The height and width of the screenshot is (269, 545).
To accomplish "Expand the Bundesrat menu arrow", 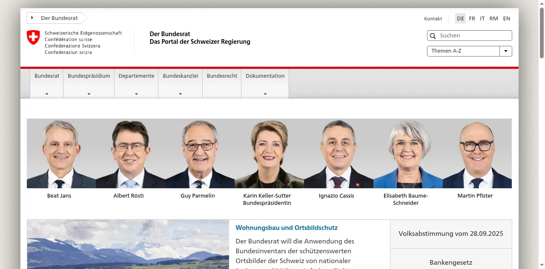I will [x=47, y=94].
